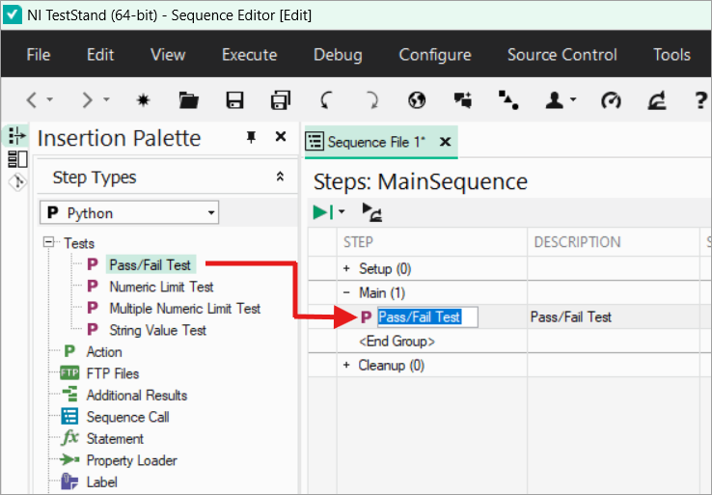Open the user icon dropdown arrow
This screenshot has height=495, width=712.
573,99
